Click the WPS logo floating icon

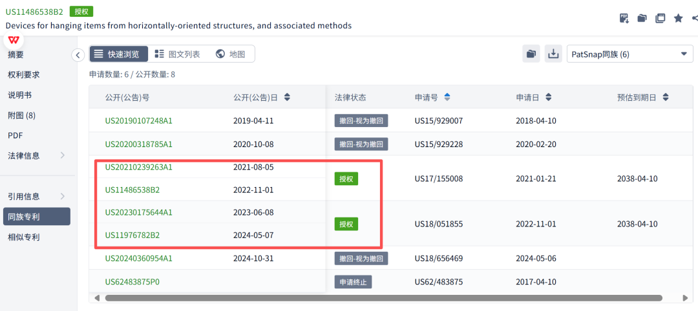(x=14, y=41)
